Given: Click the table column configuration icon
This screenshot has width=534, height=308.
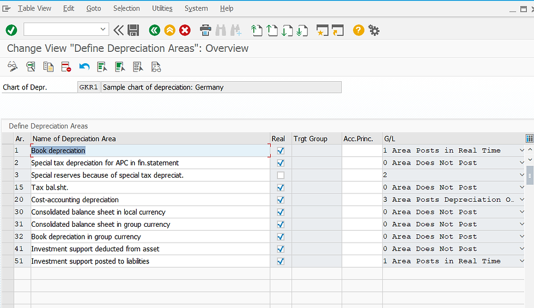Looking at the screenshot, I should click(529, 138).
